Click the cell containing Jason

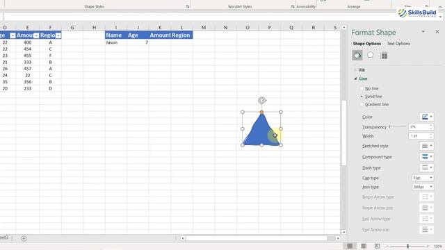click(x=116, y=42)
